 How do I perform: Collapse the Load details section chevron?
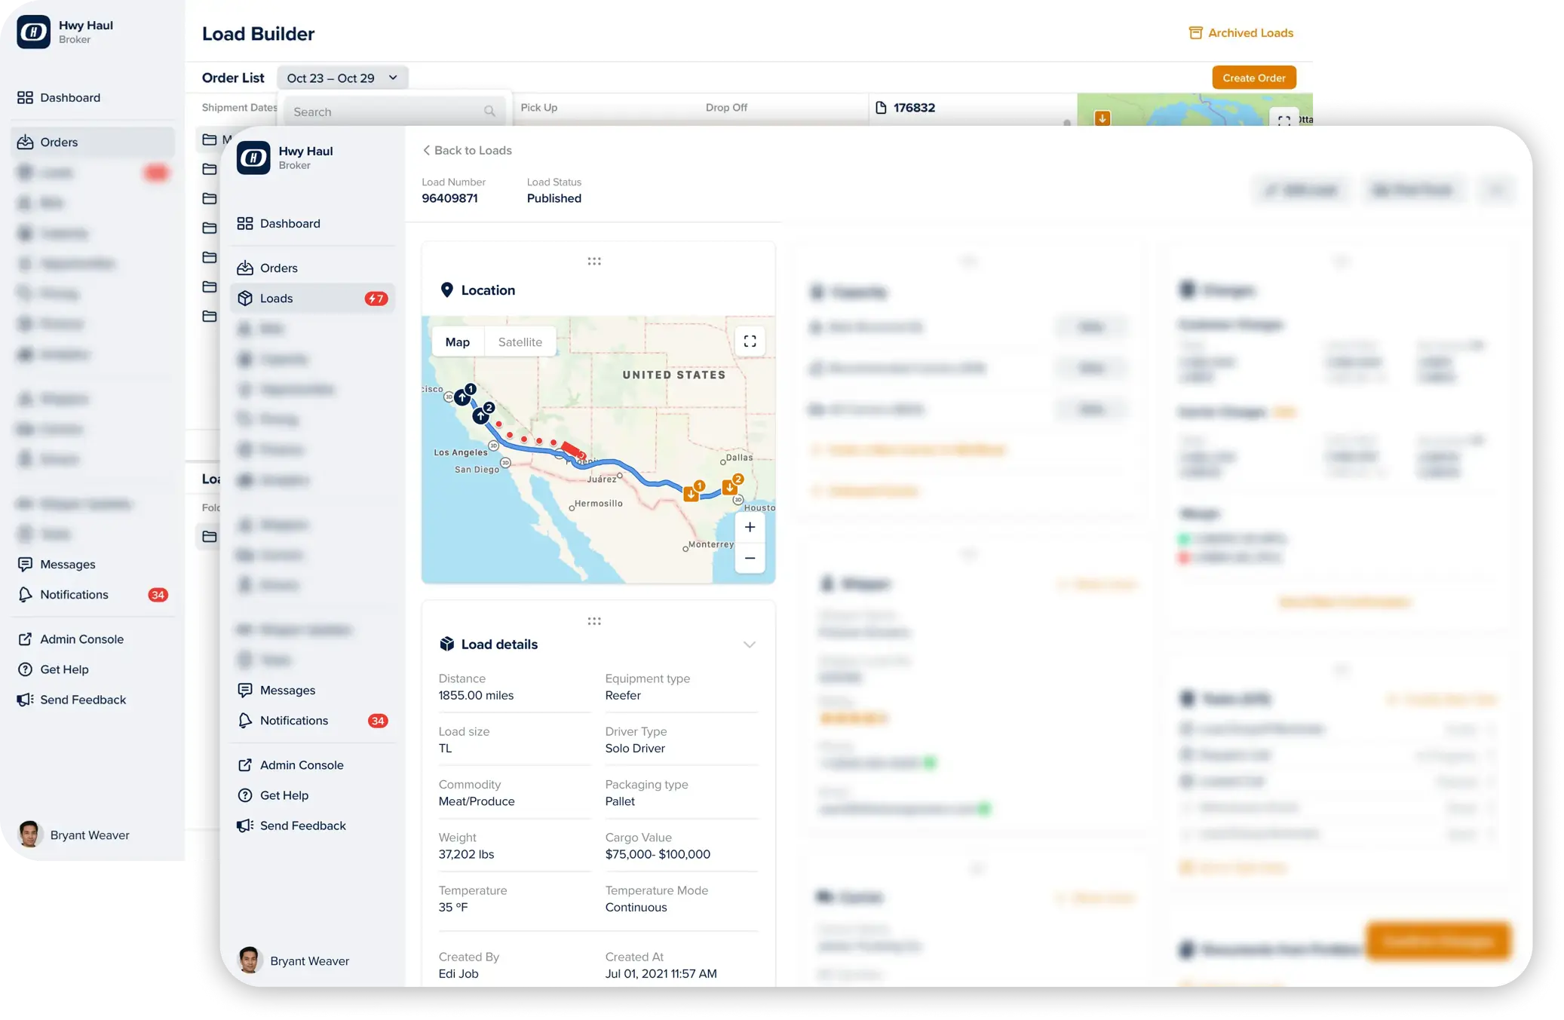click(749, 645)
